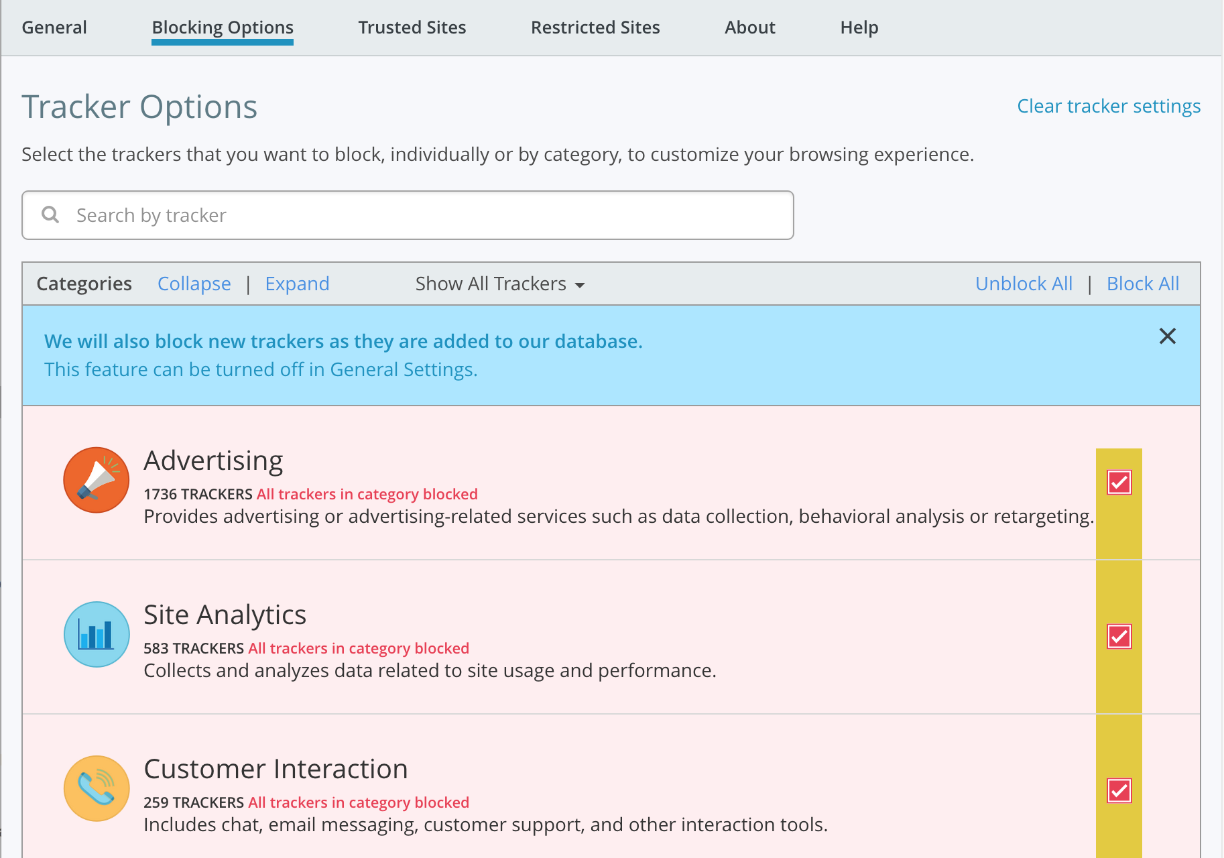Open the Show All Trackers dropdown
The width and height of the screenshot is (1224, 858).
499,284
